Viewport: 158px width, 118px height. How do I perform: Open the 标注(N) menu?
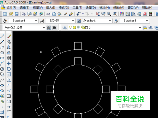pos(104,8)
